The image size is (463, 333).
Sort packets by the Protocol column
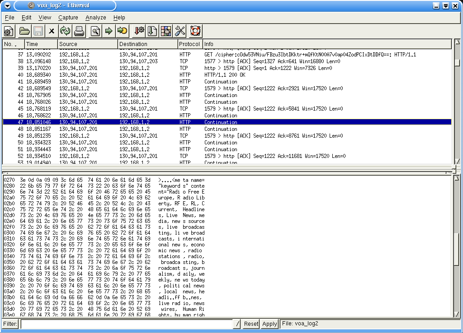[x=189, y=44]
